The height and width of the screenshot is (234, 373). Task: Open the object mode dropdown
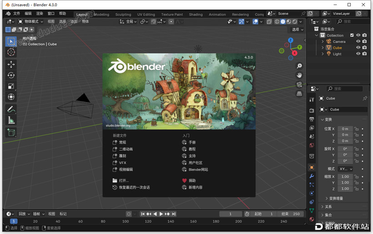point(30,22)
